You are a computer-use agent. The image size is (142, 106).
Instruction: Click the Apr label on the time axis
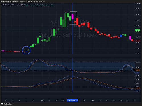pyautogui.click(x=93, y=100)
